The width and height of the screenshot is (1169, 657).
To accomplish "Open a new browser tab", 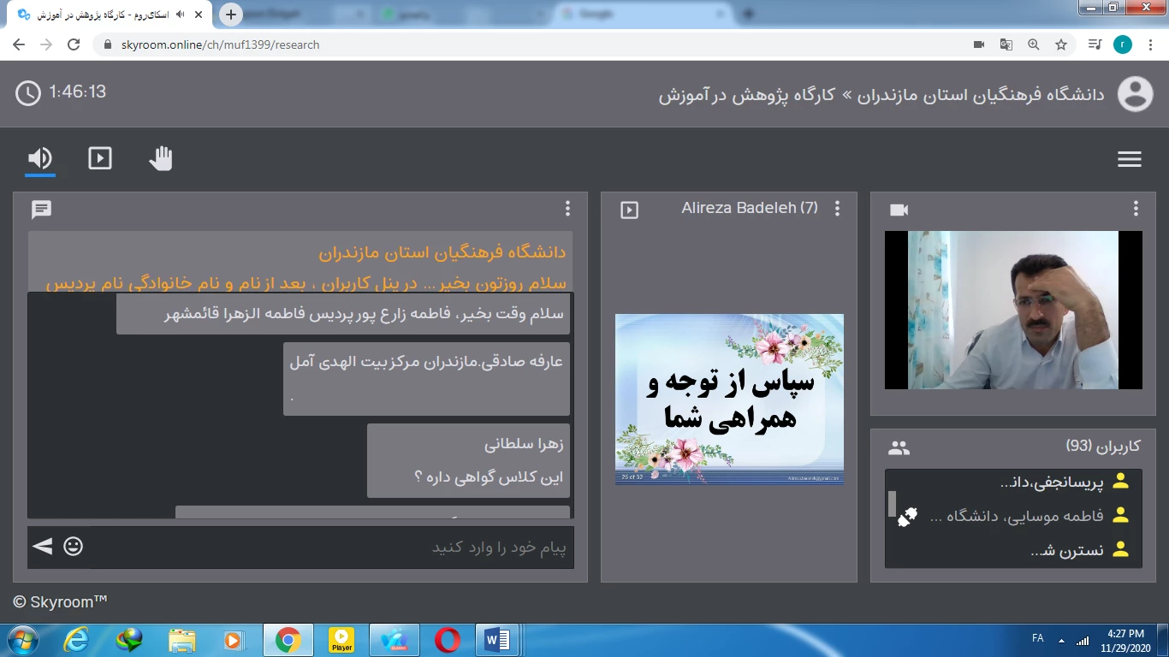I will pyautogui.click(x=230, y=15).
